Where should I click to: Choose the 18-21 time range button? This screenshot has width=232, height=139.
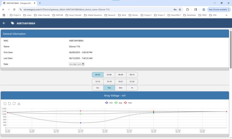coord(121,81)
